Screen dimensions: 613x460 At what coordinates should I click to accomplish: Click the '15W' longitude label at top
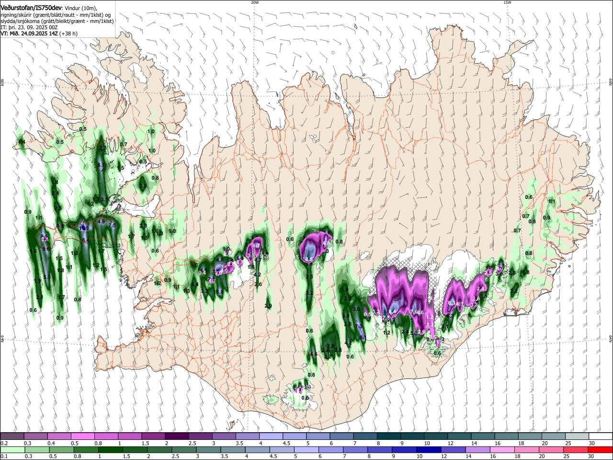click(507, 2)
